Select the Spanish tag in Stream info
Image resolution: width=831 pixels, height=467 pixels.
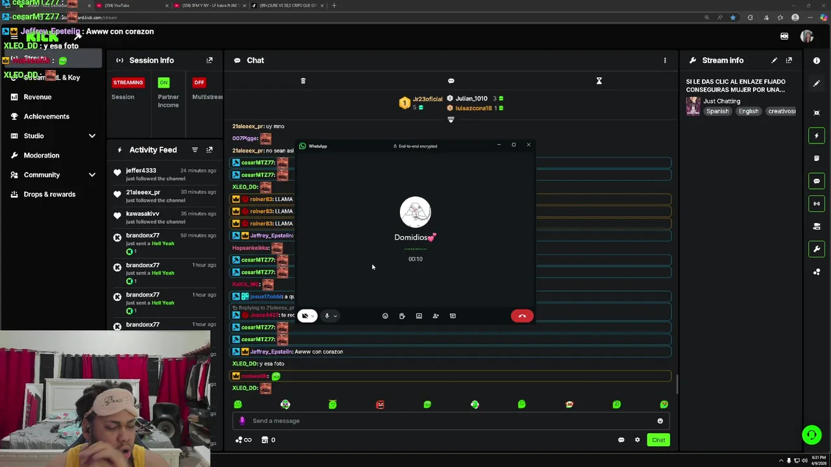pyautogui.click(x=717, y=111)
